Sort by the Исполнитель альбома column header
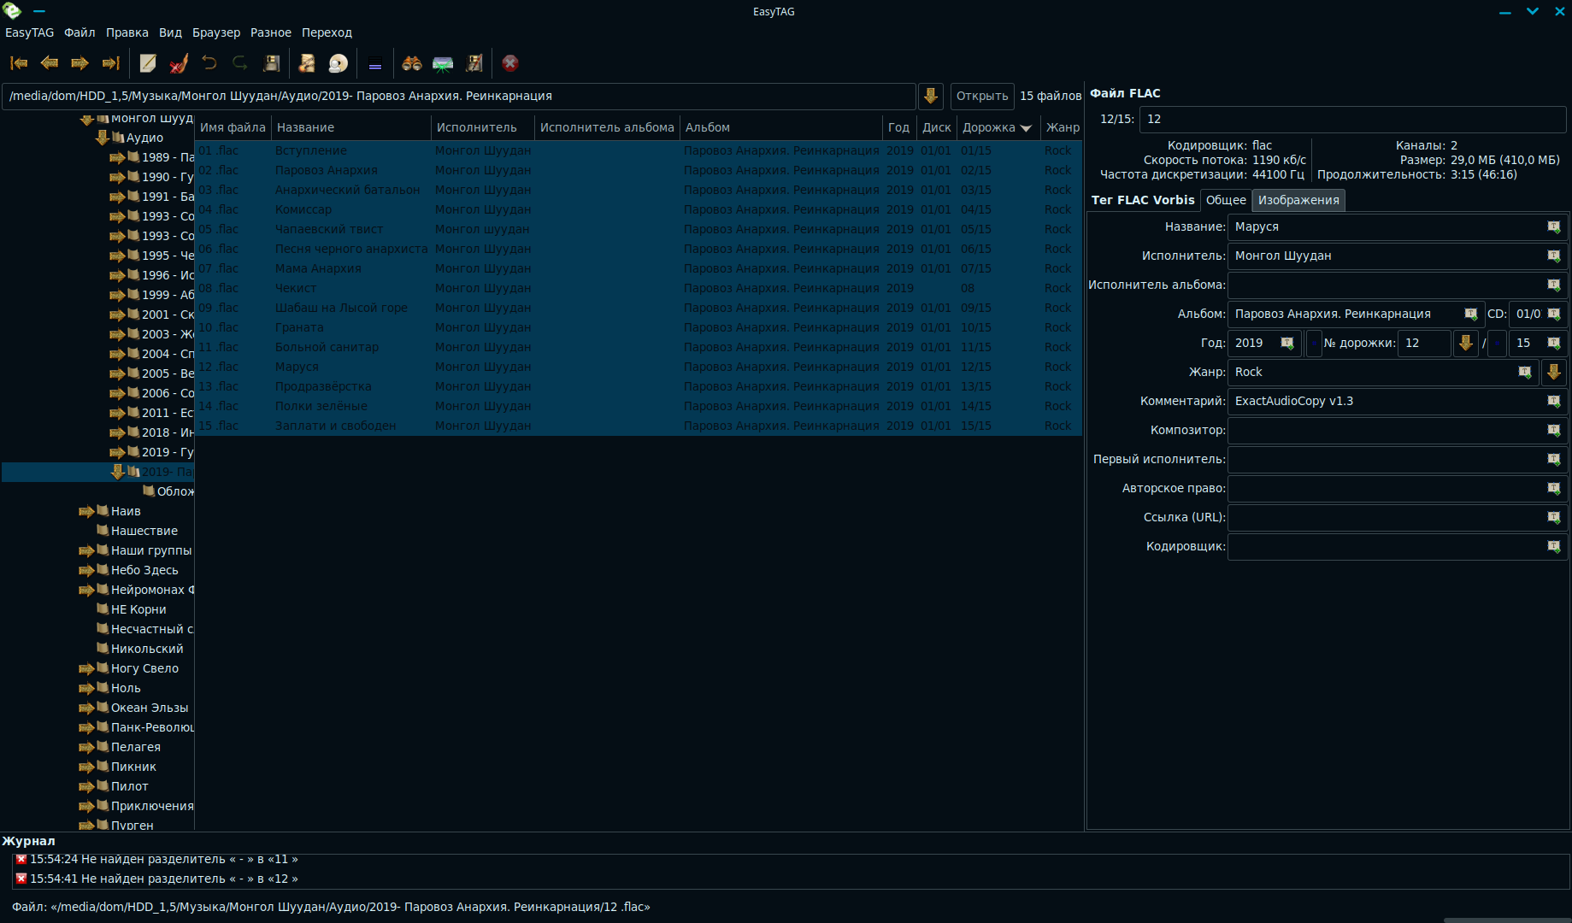The image size is (1572, 923). 607,127
